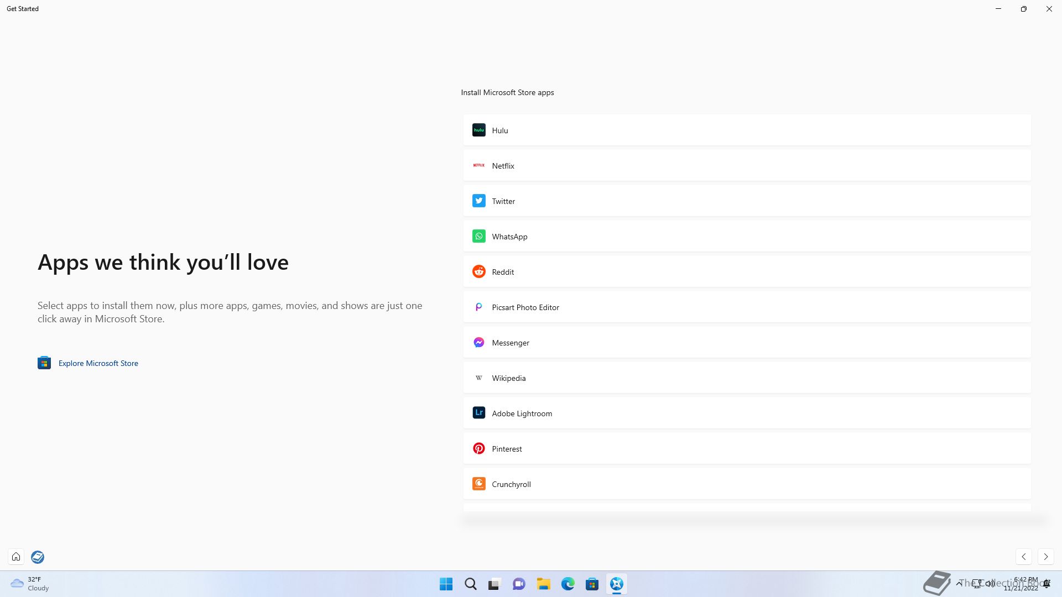This screenshot has width=1062, height=597.
Task: Select WhatsApp for installation
Action: point(747,237)
